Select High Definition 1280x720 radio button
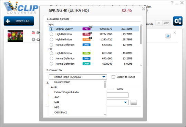The image size is (186, 127). [x=51, y=39]
